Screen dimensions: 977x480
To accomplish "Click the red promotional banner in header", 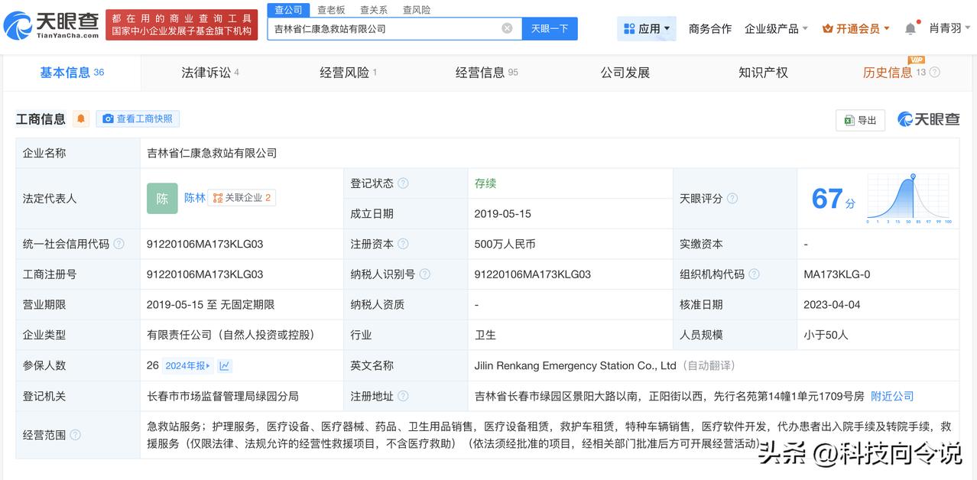I will pos(181,24).
